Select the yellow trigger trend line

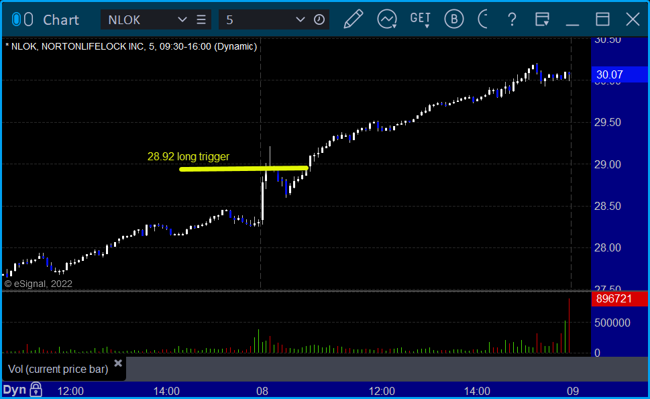[243, 168]
